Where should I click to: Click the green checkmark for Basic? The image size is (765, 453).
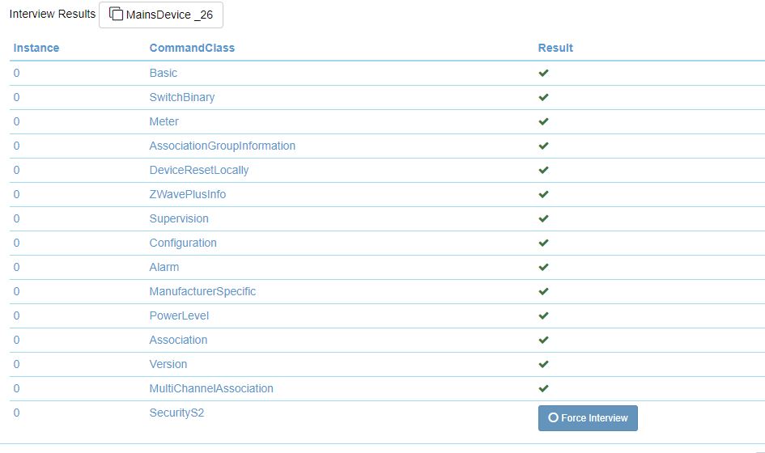(x=544, y=73)
